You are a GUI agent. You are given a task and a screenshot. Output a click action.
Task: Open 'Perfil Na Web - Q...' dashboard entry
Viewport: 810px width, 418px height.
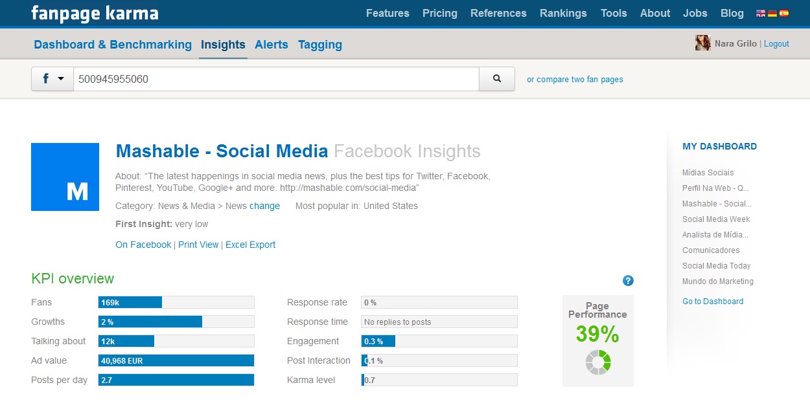click(715, 188)
